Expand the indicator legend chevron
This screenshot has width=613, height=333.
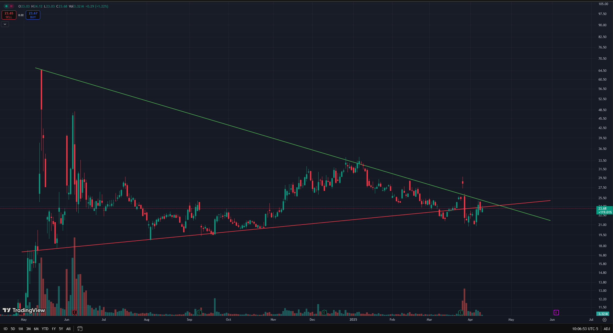click(x=5, y=24)
